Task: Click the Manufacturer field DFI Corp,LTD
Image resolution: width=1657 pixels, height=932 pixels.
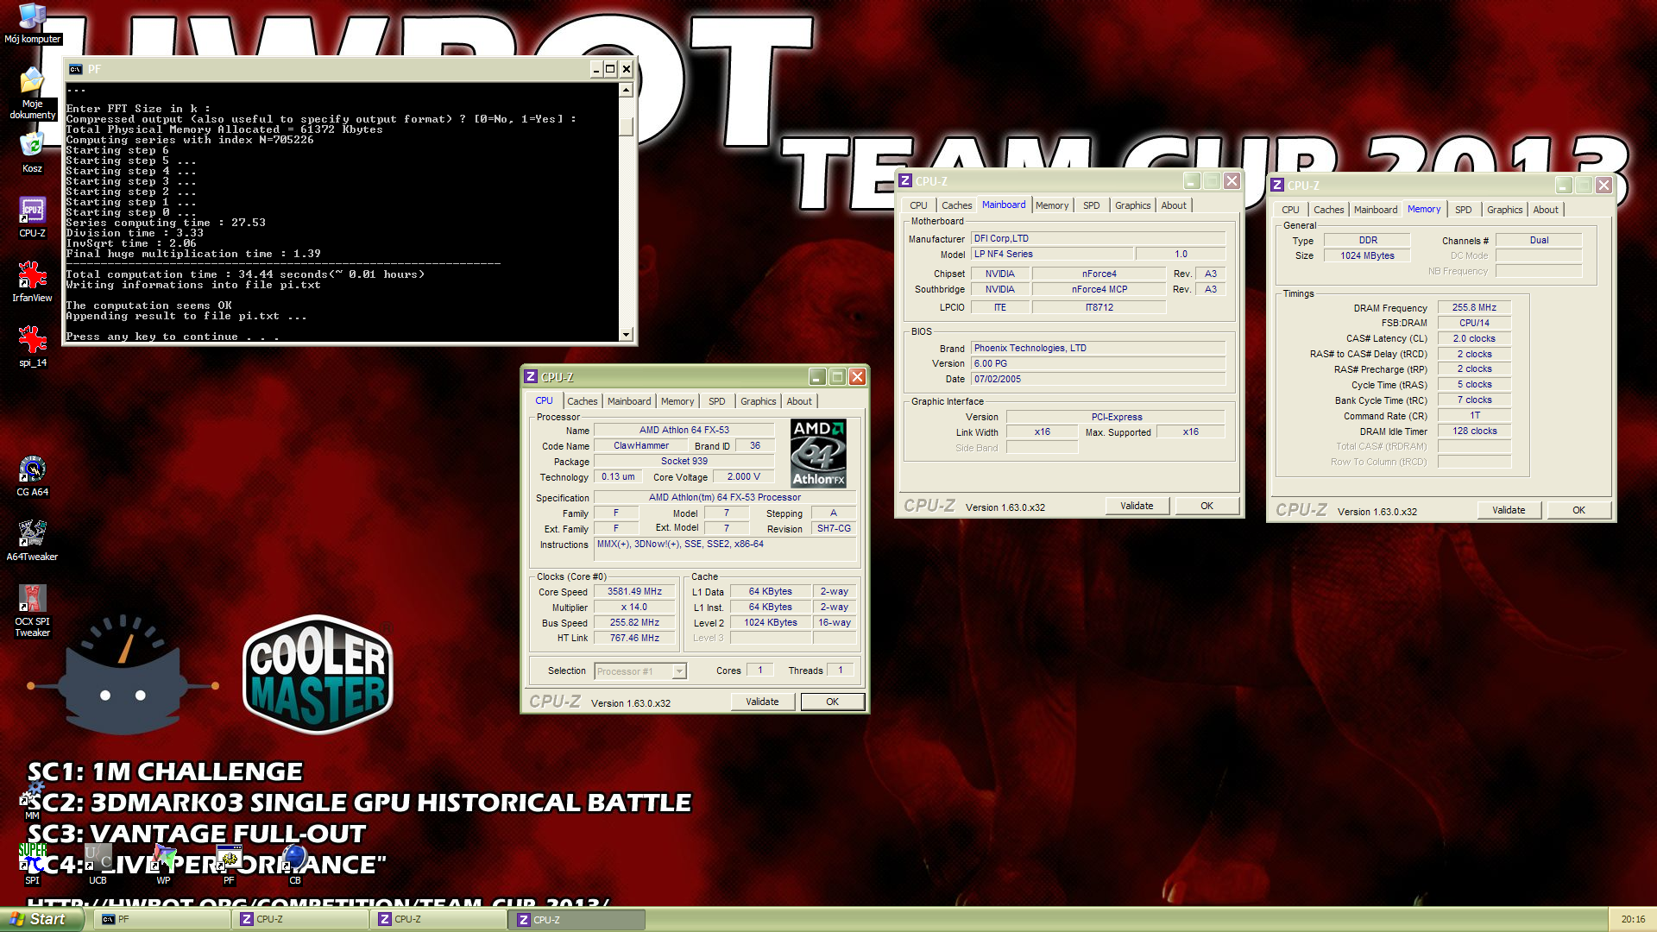Action: [x=1098, y=238]
